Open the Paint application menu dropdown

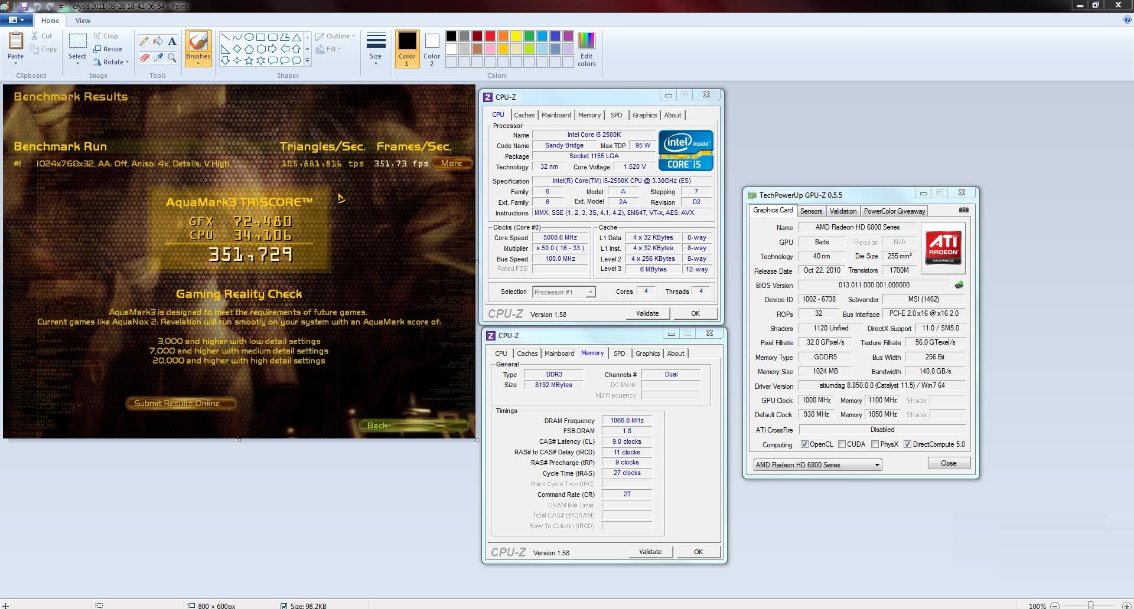[16, 20]
